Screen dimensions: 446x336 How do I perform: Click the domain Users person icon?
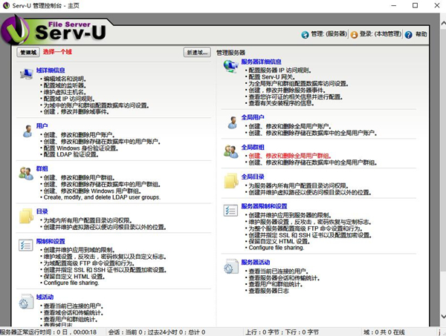[28, 131]
